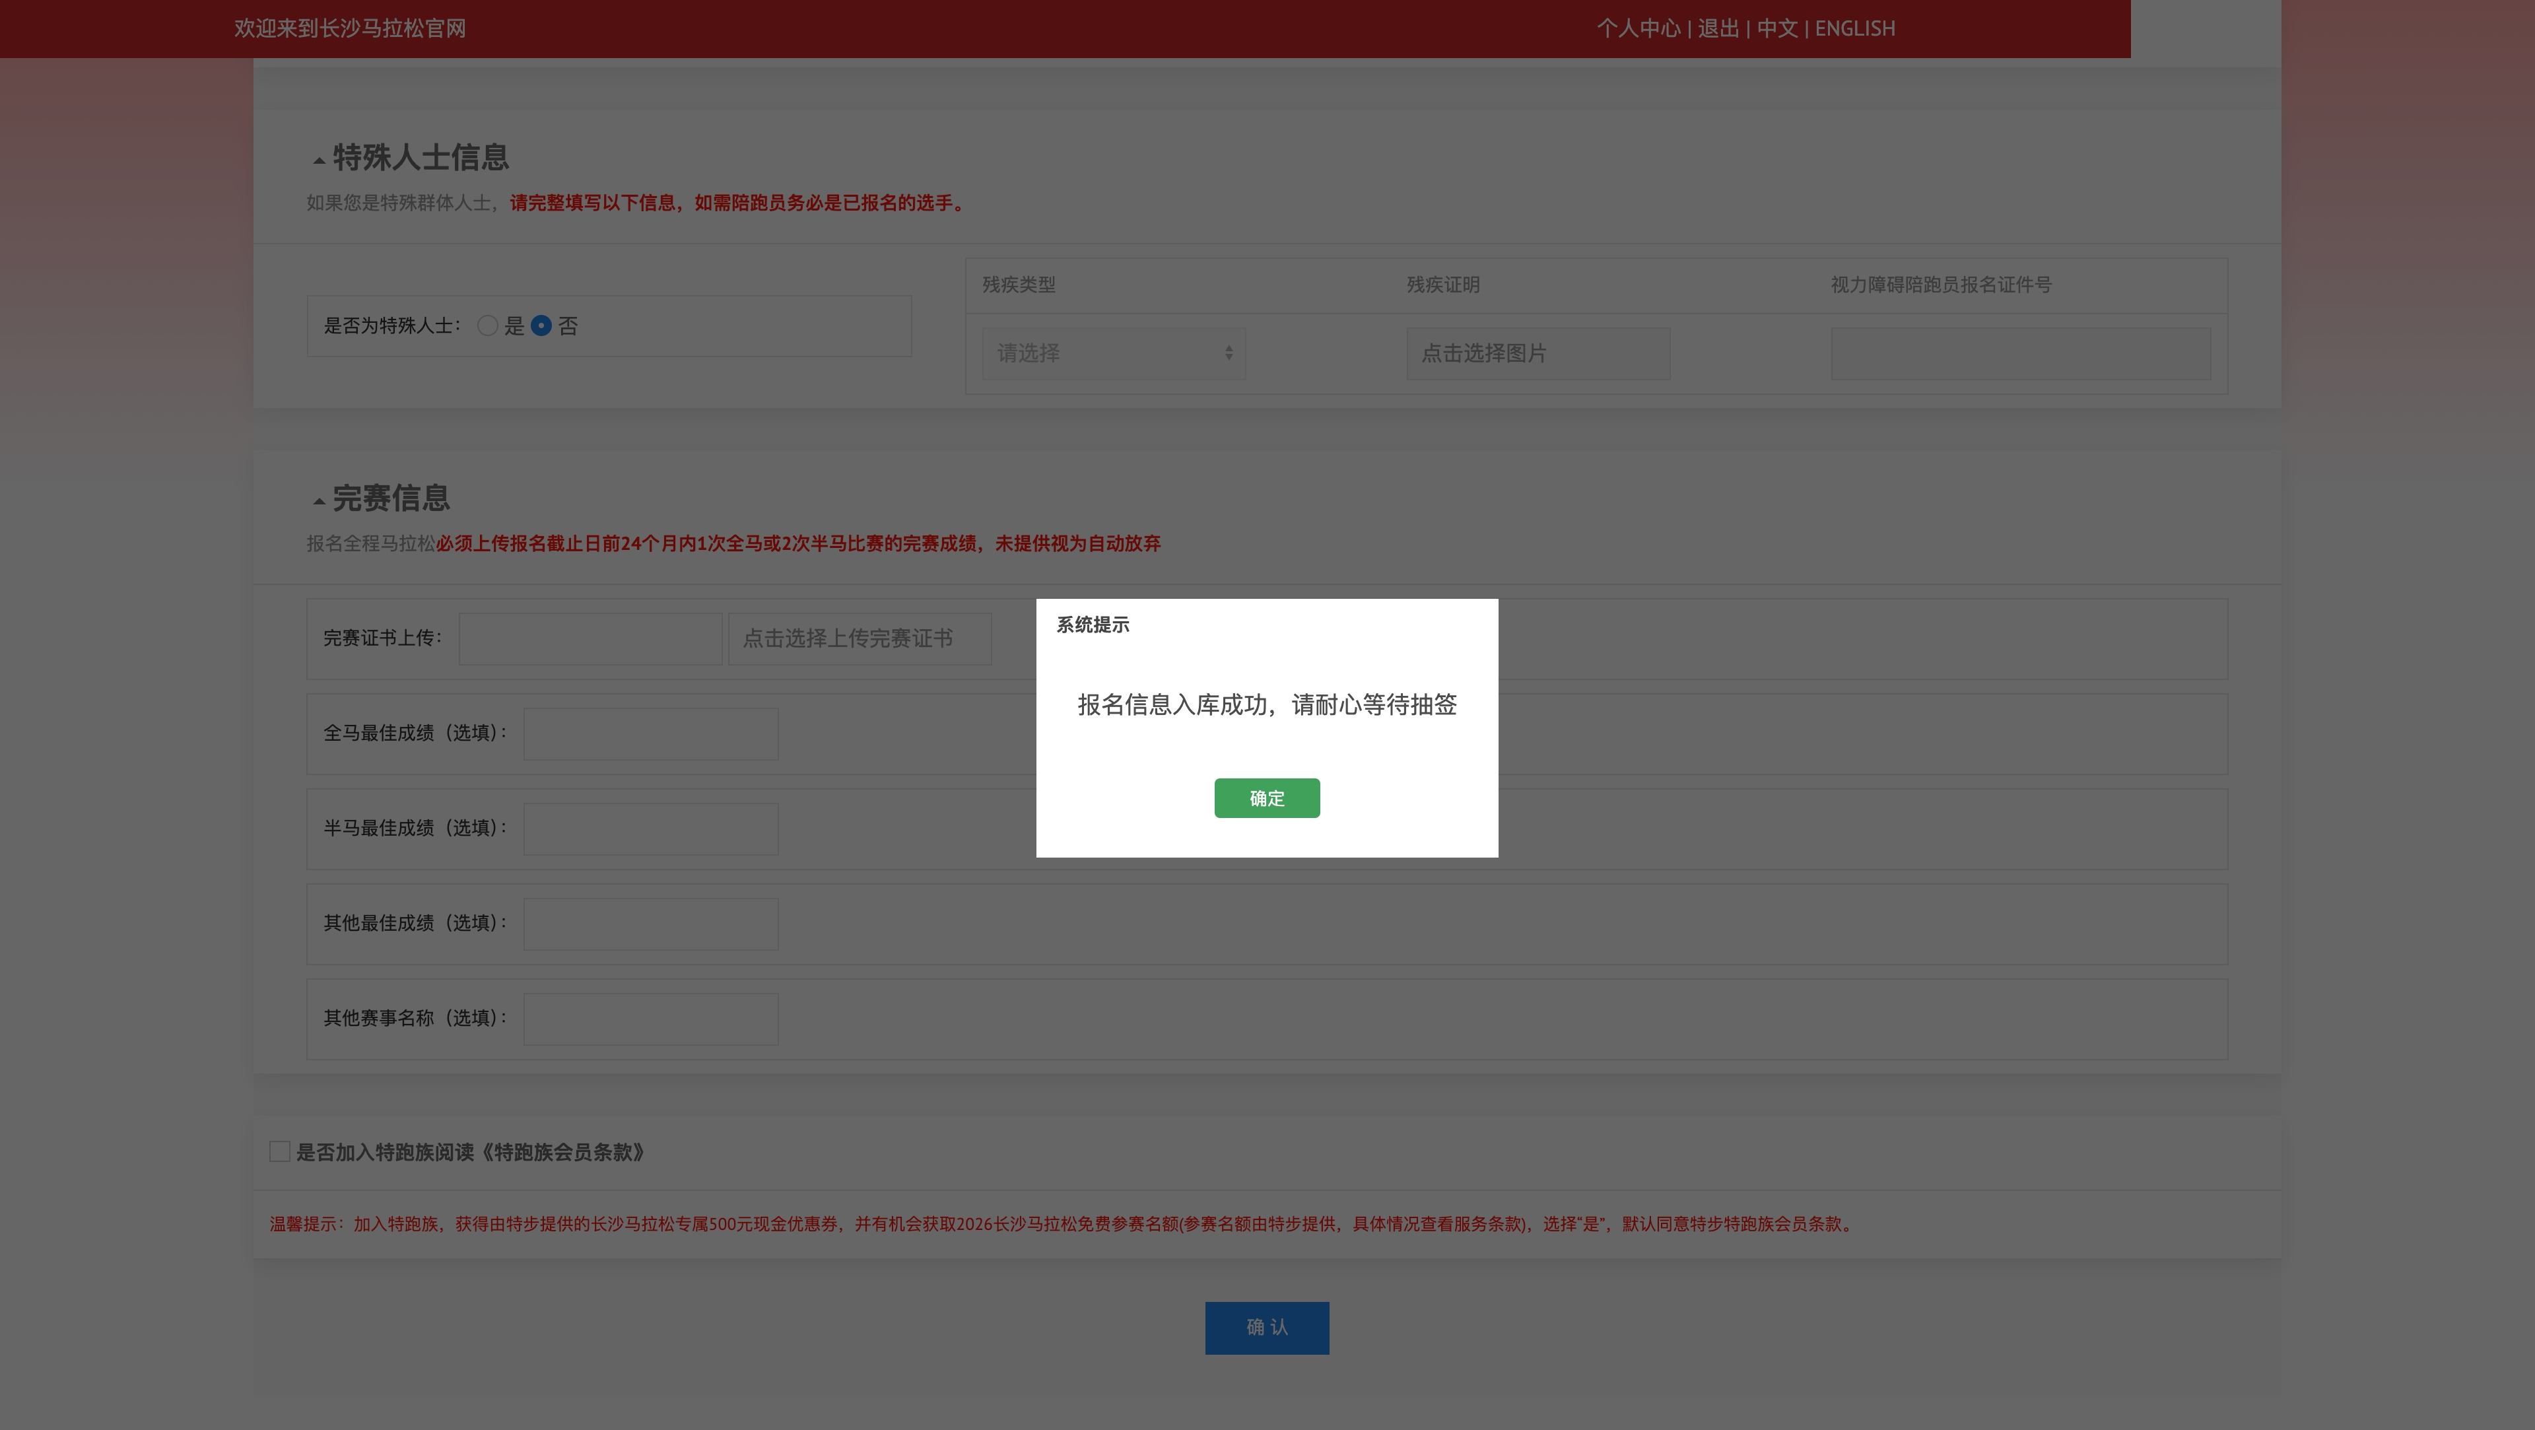Screen dimensions: 2535x1430
Task: Click the 欢迎来到长沙马拉松官网 header text
Action: tap(349, 28)
